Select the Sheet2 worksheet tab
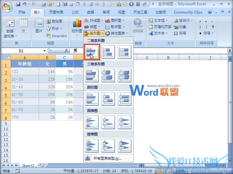The height and width of the screenshot is (174, 233). 28,165
